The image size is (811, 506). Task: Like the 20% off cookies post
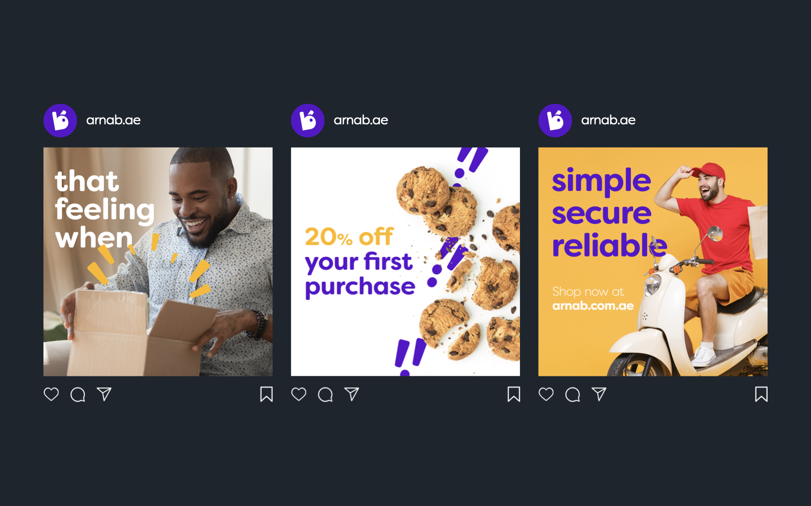299,394
